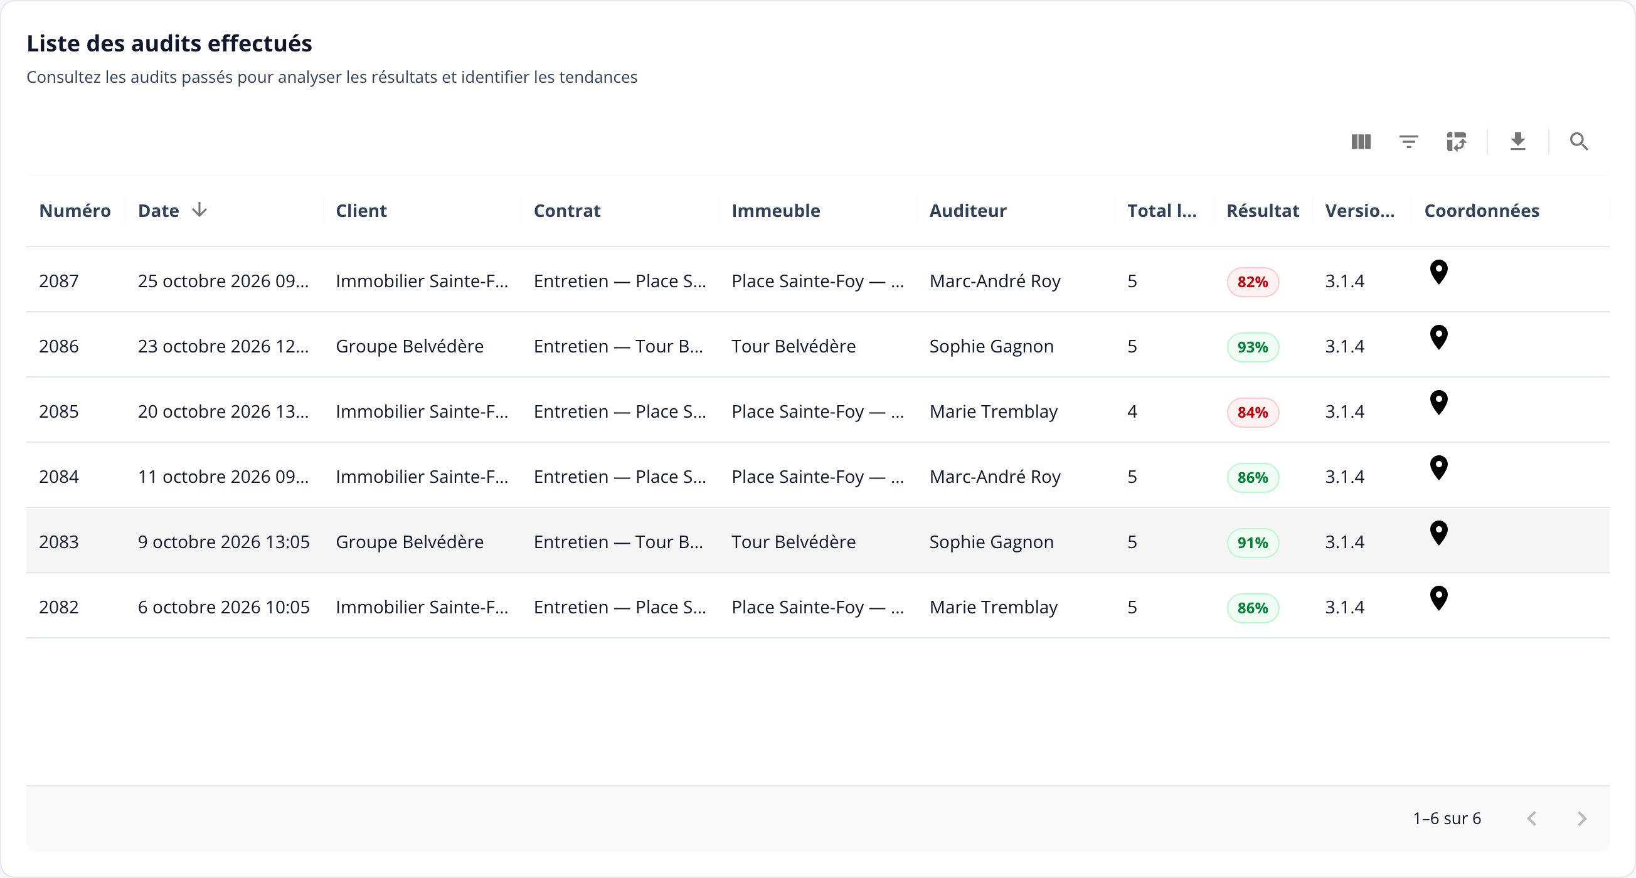Screen dimensions: 1636x878
Task: Open map pin for audit 2087
Action: 1438,272
